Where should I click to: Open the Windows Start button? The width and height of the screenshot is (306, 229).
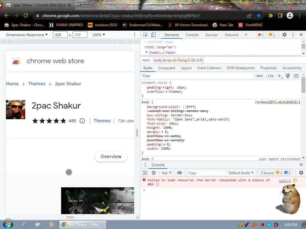(x=8, y=224)
